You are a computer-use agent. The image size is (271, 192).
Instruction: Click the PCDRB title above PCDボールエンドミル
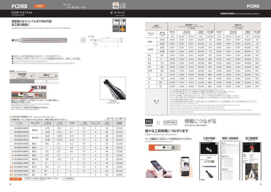pyautogui.click(x=19, y=6)
